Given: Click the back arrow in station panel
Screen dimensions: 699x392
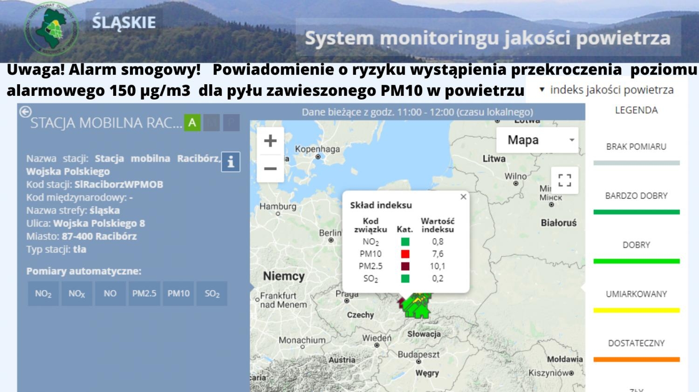Looking at the screenshot, I should (25, 112).
